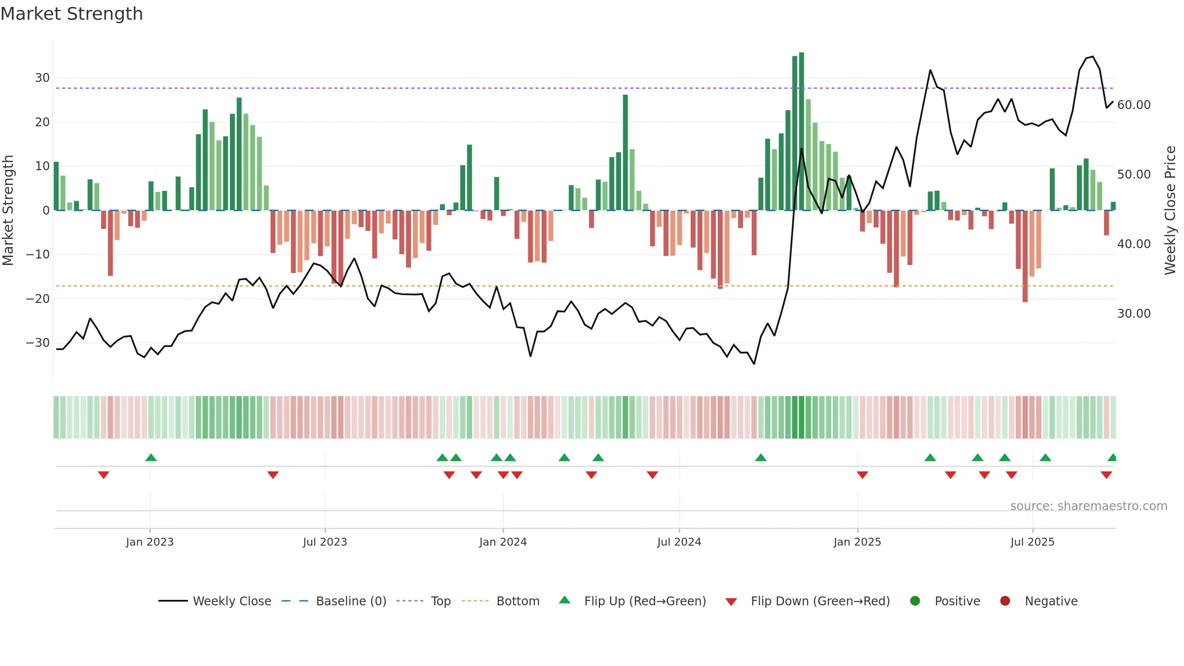Click the vertical Market Strength axis title
This screenshot has width=1184, height=666.
[x=8, y=210]
